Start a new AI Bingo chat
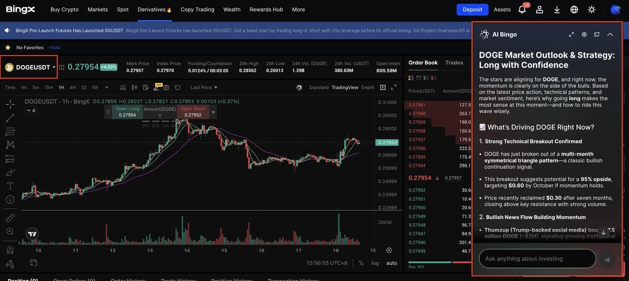 pos(597,34)
